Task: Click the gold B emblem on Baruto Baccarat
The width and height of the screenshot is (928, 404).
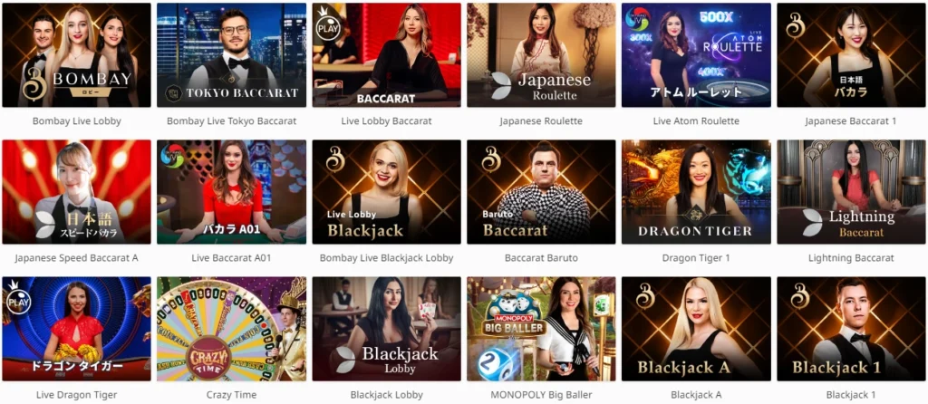Action: pos(491,159)
